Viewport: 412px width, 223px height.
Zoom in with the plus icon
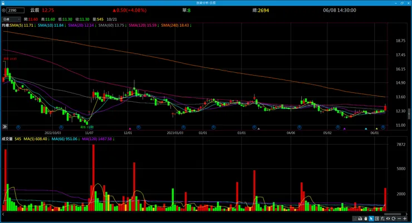405,219
